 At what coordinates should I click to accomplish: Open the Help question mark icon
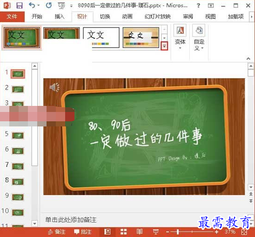click(x=198, y=6)
